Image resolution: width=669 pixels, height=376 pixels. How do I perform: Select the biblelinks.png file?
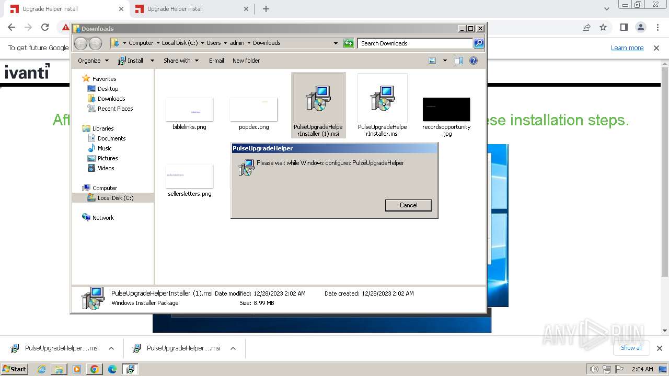coord(189,113)
